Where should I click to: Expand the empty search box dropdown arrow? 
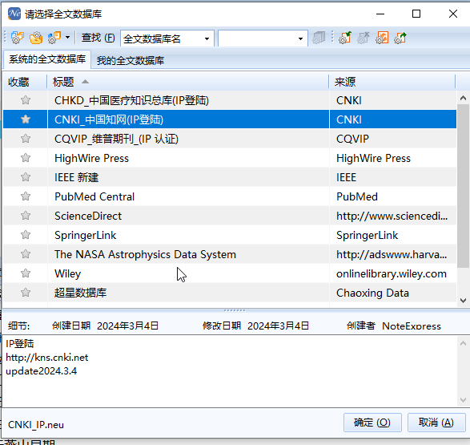[x=300, y=38]
